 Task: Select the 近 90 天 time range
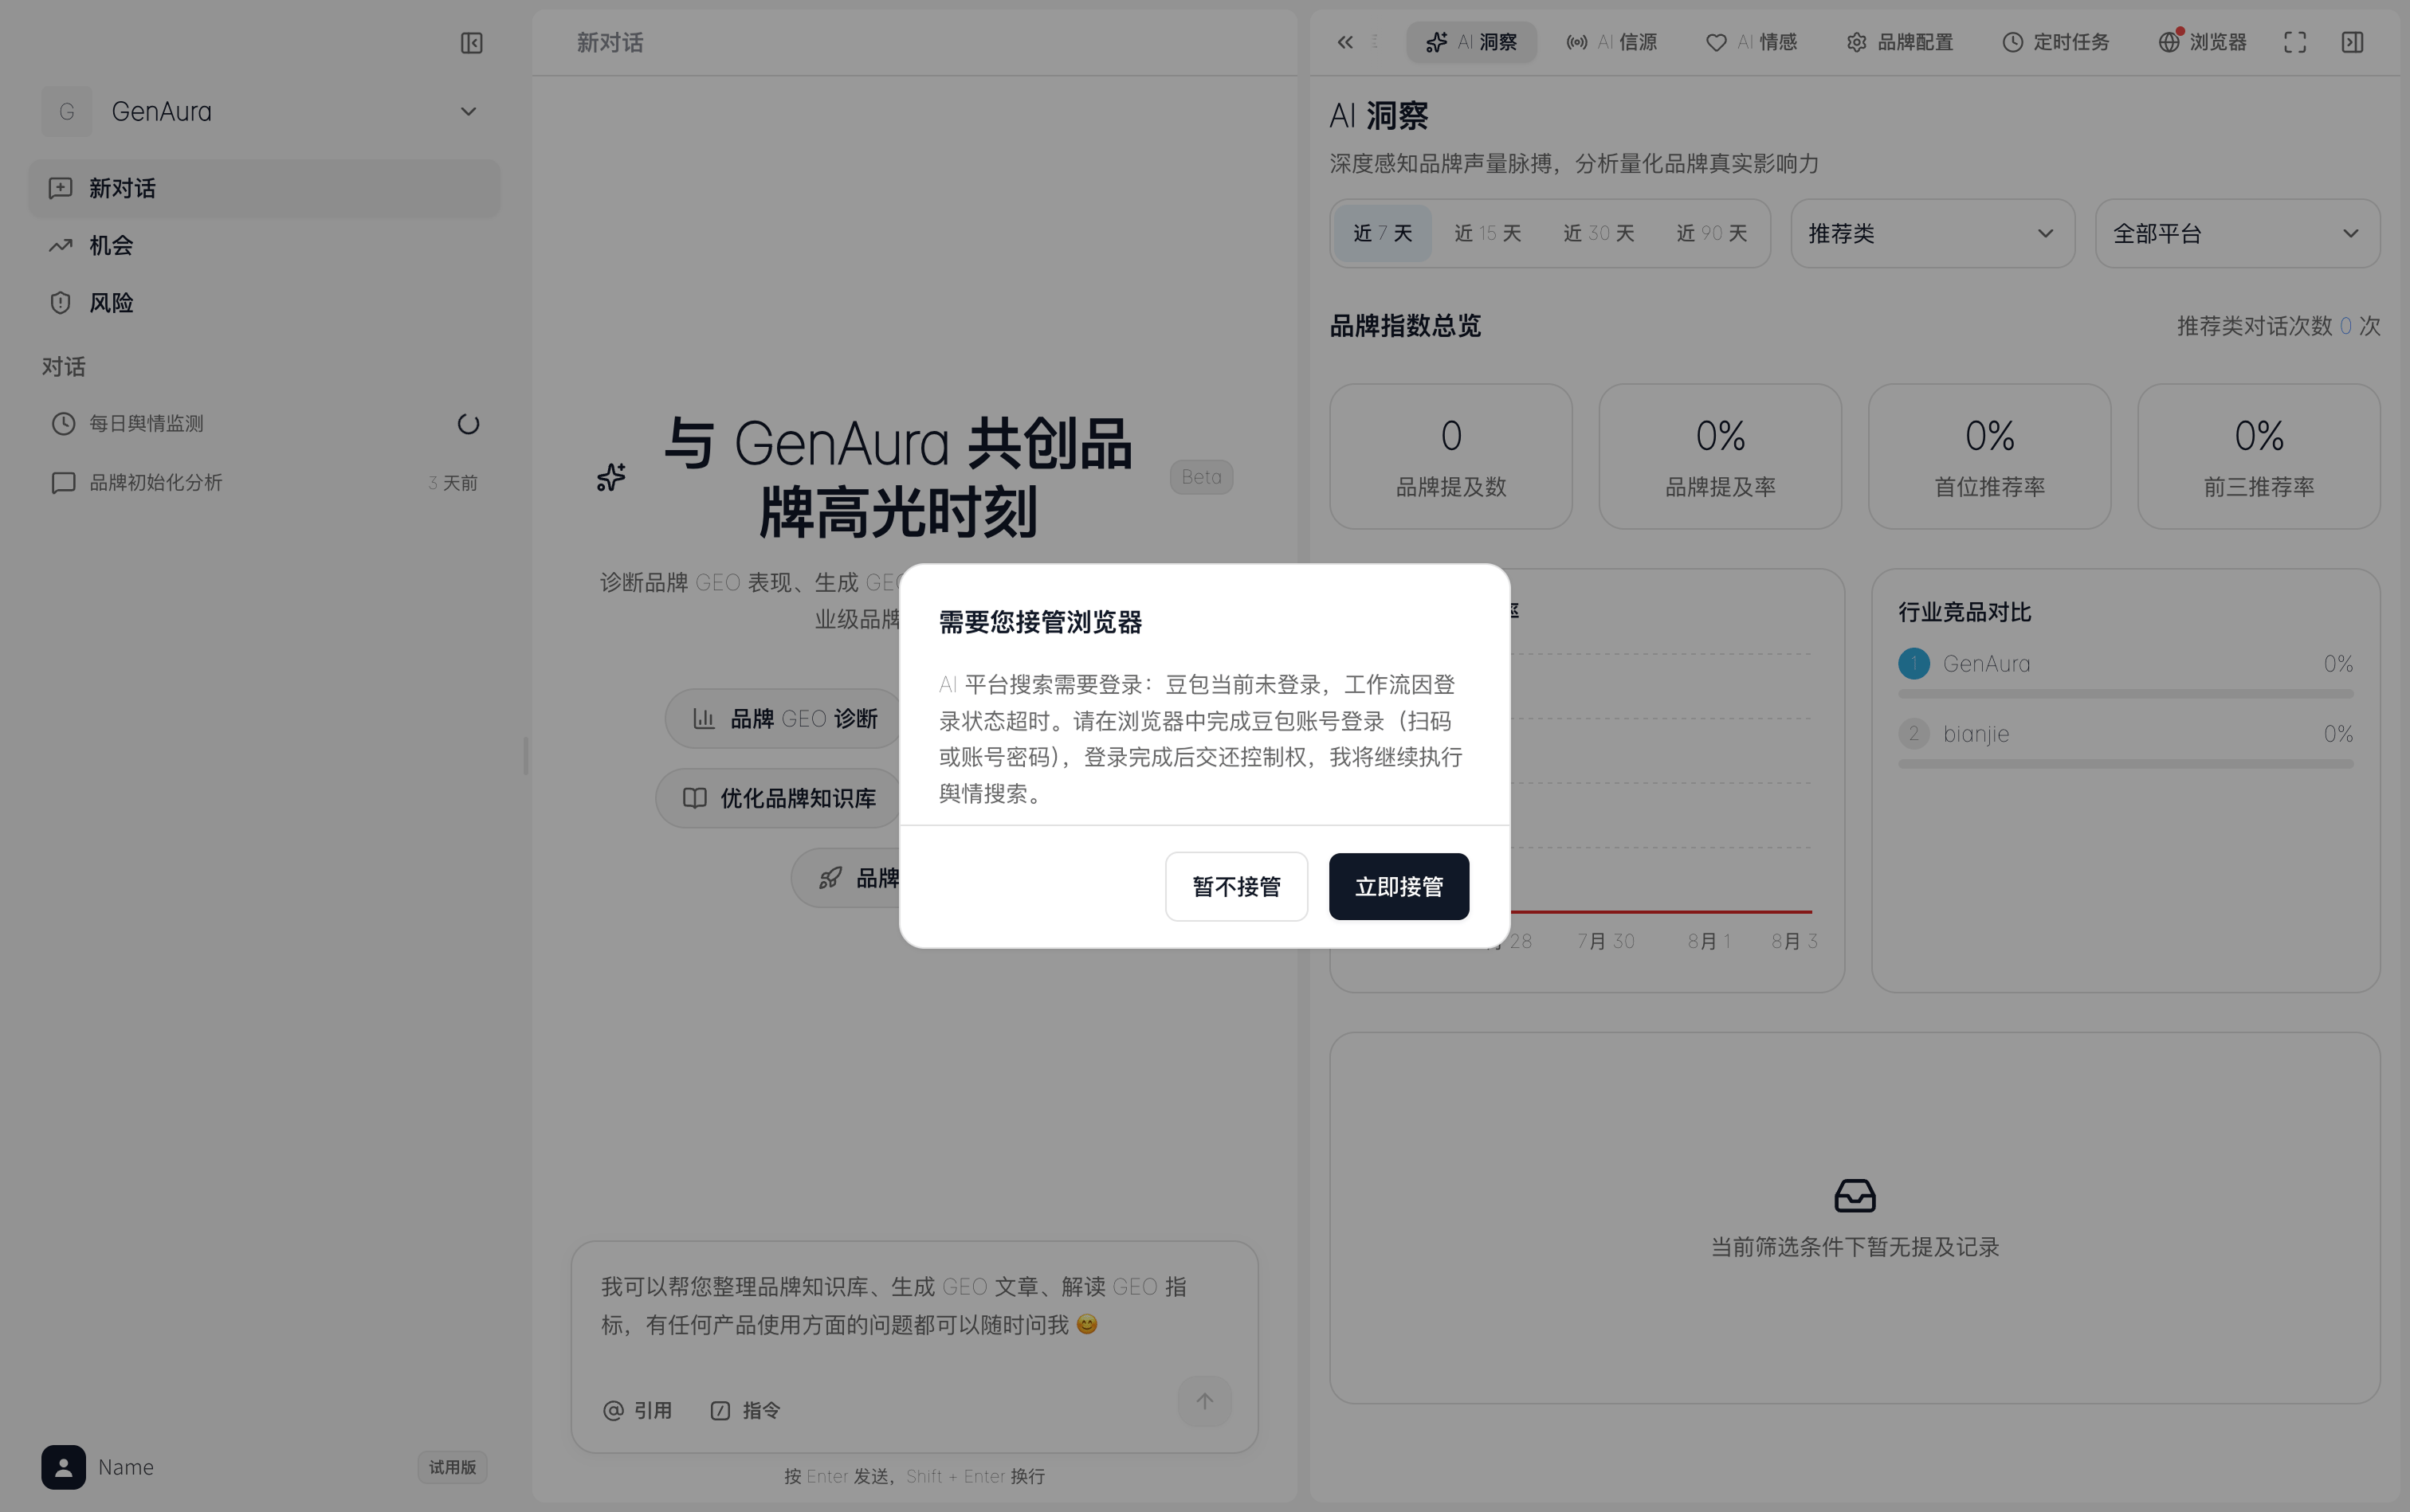point(1712,233)
